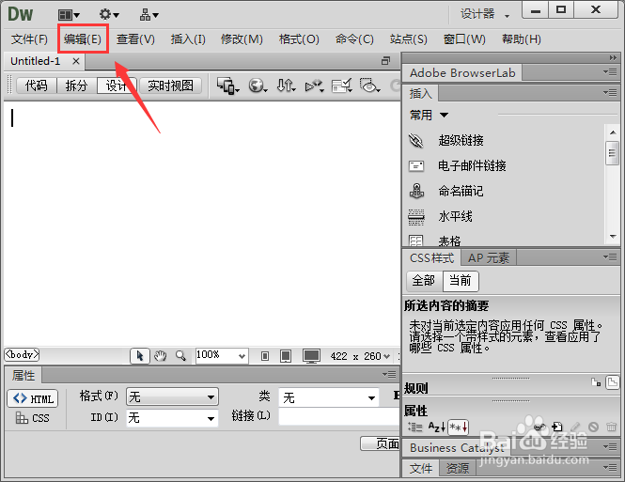Viewport: 625px width, 482px height.
Task: Choose the Hand tool in status bar
Action: [x=160, y=356]
